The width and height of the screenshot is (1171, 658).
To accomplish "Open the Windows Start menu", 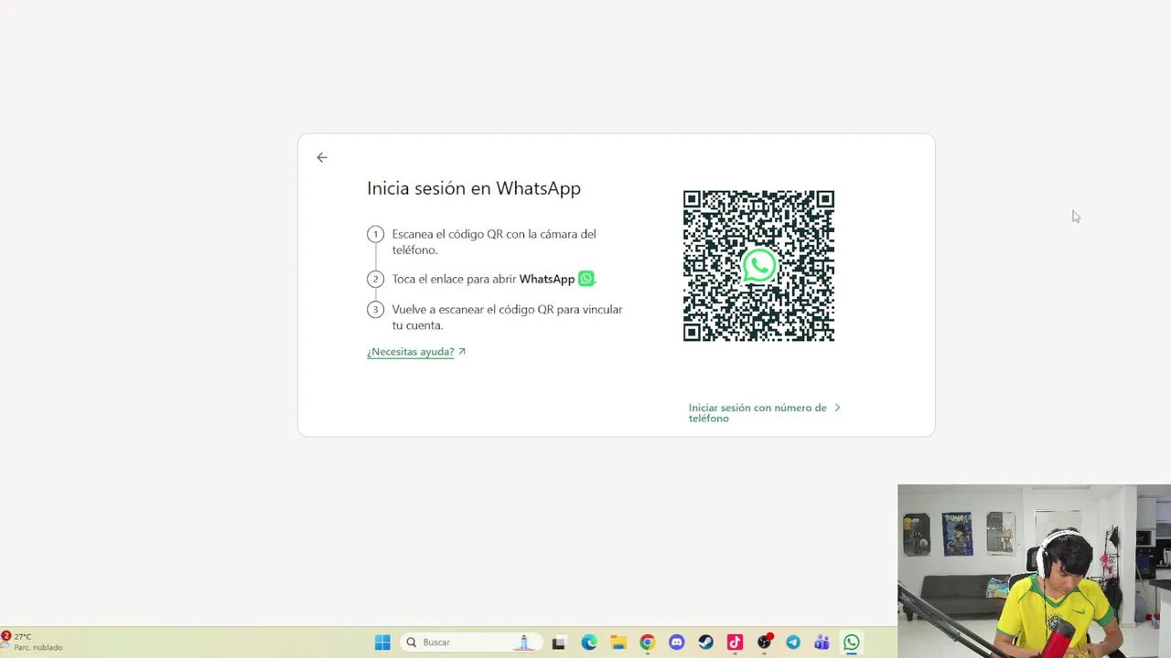I will (x=382, y=642).
